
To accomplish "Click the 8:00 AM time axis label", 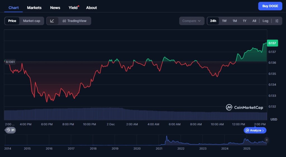I will point(196,124).
